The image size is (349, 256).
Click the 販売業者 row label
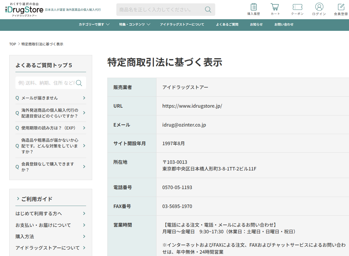tap(122, 87)
